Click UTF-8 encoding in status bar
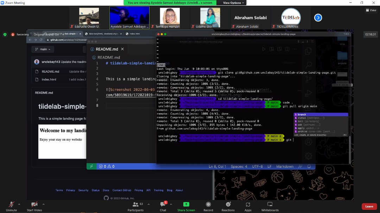380x213 pixels. pyautogui.click(x=257, y=166)
